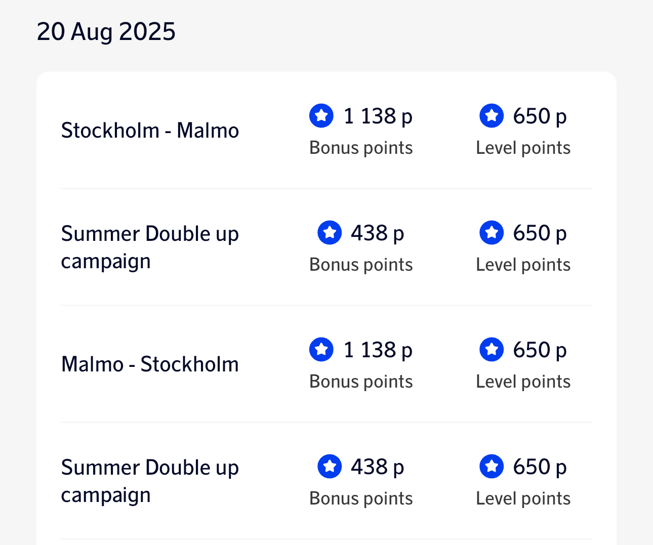
Task: Click the level points star icon for Stockholm - Malmo
Action: (x=492, y=116)
